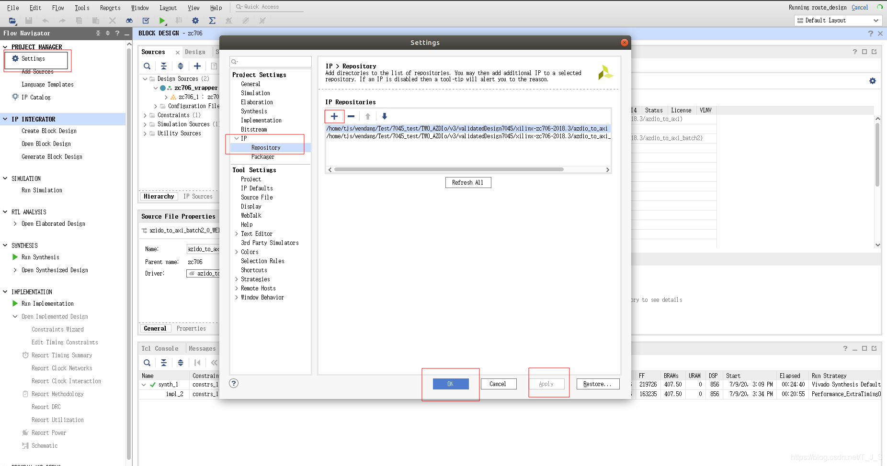Click Run Synthesis in the Flow Navigator
The height and width of the screenshot is (466, 887).
click(x=40, y=257)
